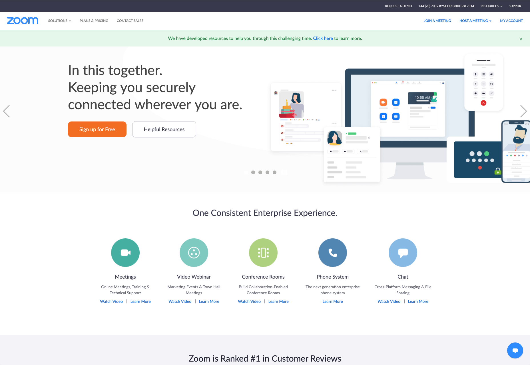Open Plans & Pricing page
530x365 pixels.
[94, 21]
